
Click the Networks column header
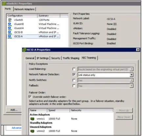tap(91, 110)
